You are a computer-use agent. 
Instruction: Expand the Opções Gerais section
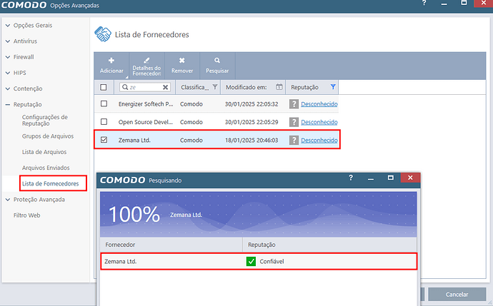click(8, 26)
